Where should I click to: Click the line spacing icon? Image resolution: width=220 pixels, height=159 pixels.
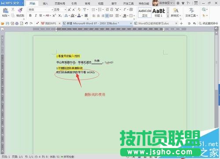117,15
